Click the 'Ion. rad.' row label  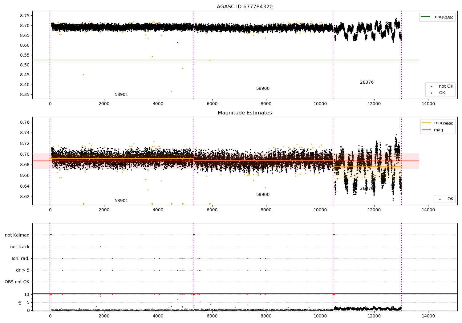[x=21, y=258]
